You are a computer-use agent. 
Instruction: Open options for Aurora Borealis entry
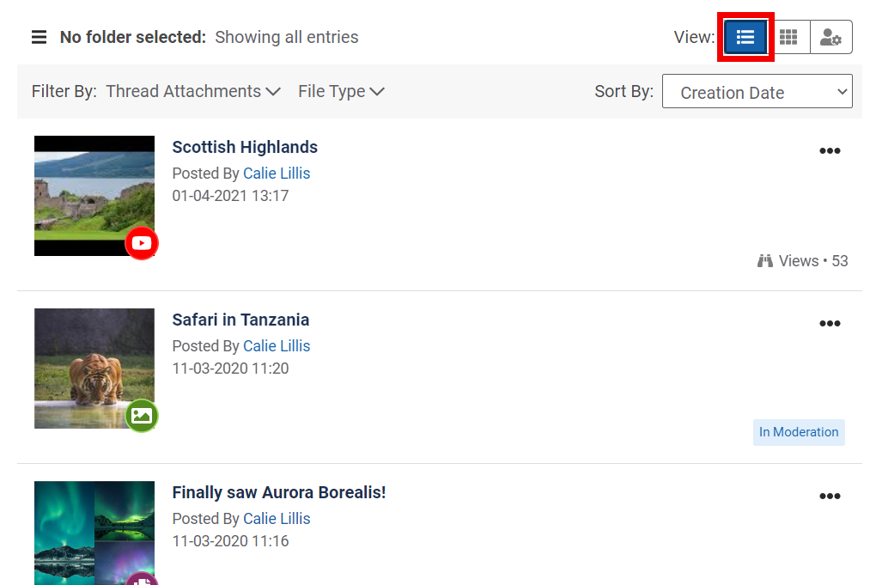[x=830, y=497]
